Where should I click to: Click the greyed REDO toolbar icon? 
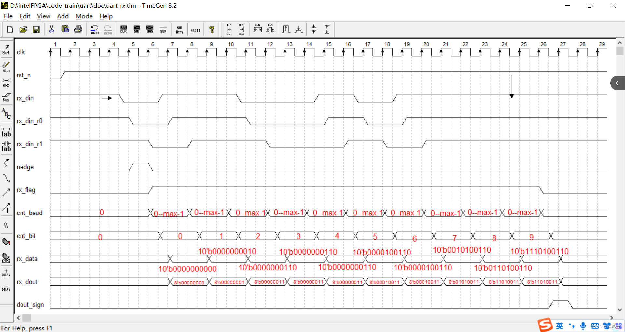click(108, 29)
